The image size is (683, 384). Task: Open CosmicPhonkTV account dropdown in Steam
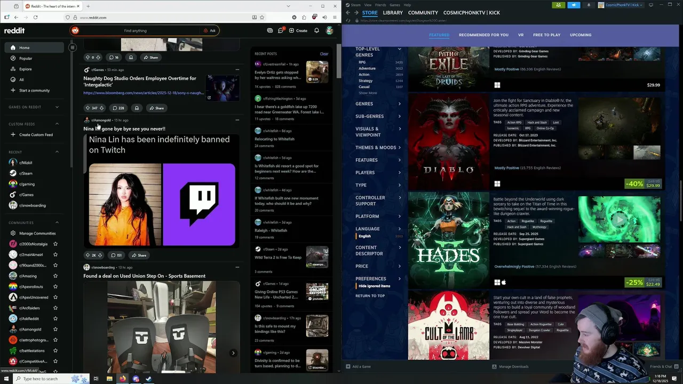pyautogui.click(x=621, y=5)
